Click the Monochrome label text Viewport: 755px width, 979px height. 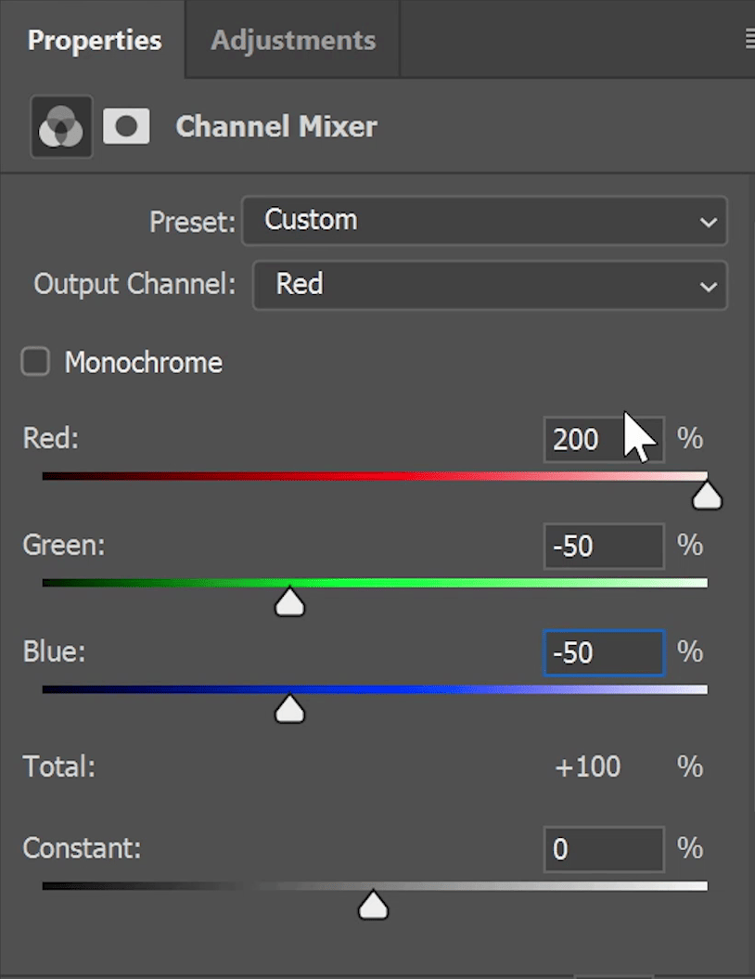144,362
